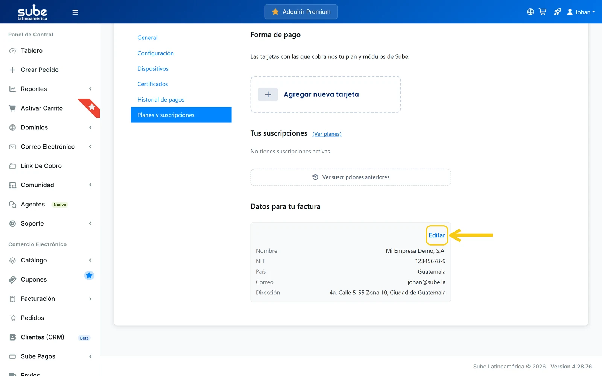Screen dimensions: 602x376
Task: Open the Configuración settings tab
Action: point(156,53)
